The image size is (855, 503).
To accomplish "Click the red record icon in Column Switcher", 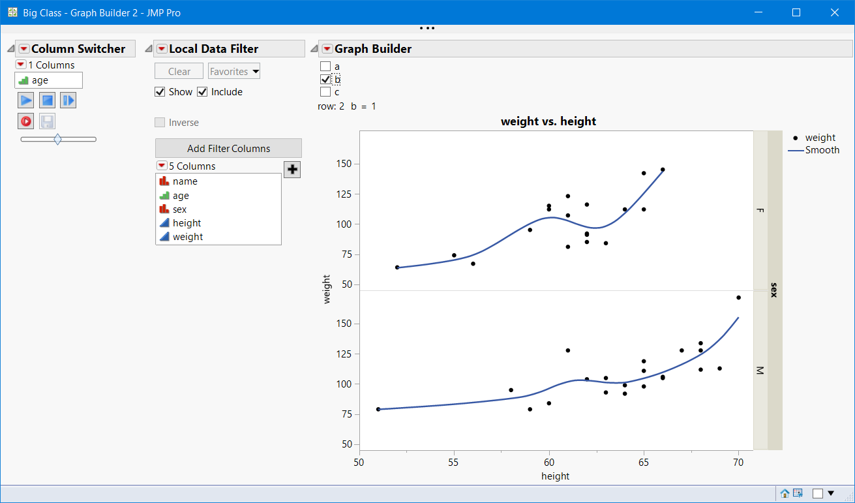I will tap(25, 121).
